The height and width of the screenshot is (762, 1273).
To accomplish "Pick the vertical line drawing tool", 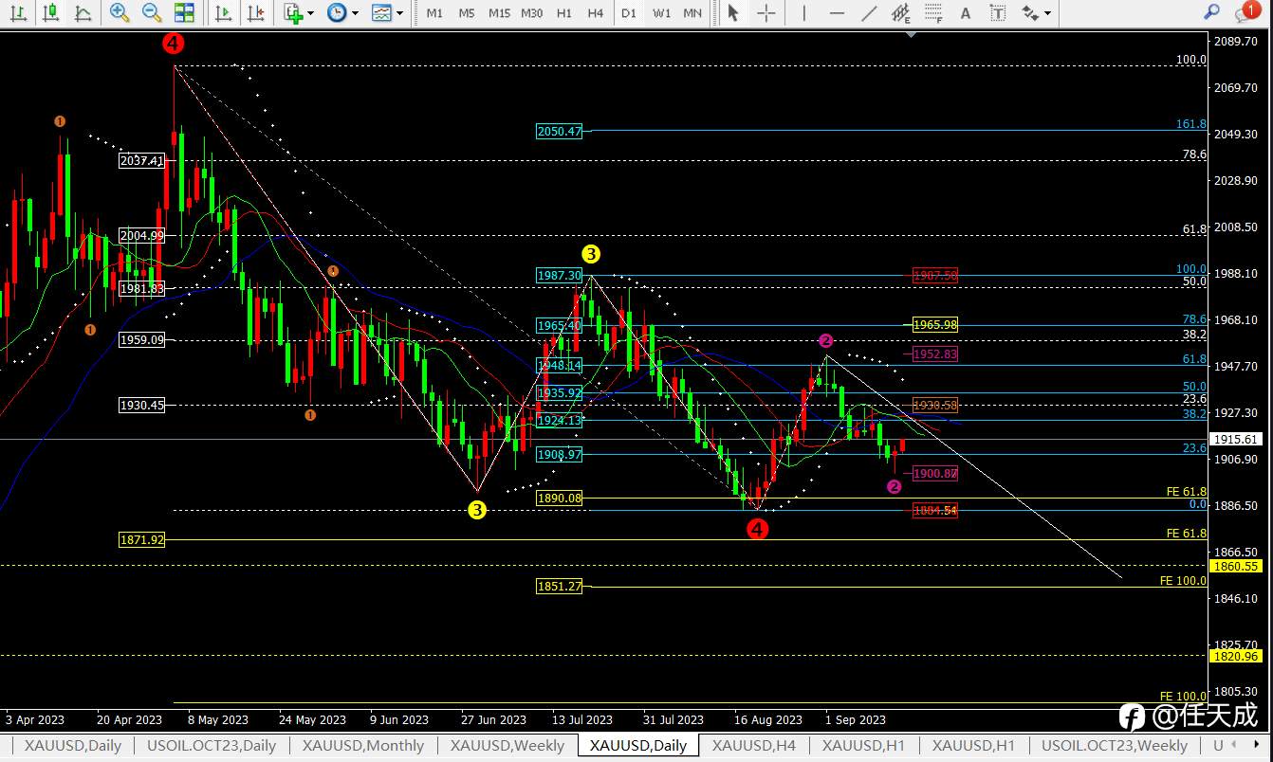I will pos(804,13).
